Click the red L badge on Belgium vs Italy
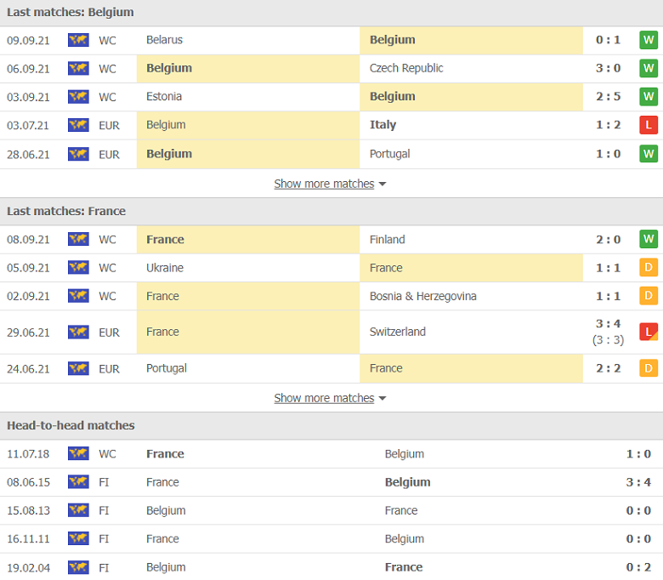Image resolution: width=663 pixels, height=580 pixels. pos(649,125)
